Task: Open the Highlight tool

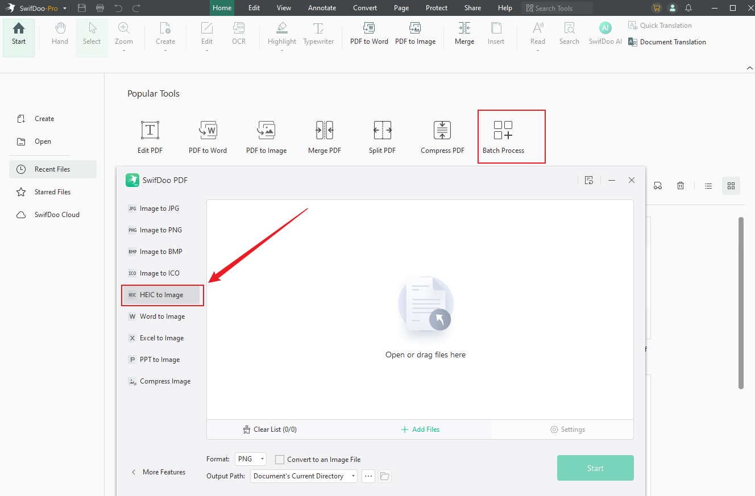Action: point(281,33)
